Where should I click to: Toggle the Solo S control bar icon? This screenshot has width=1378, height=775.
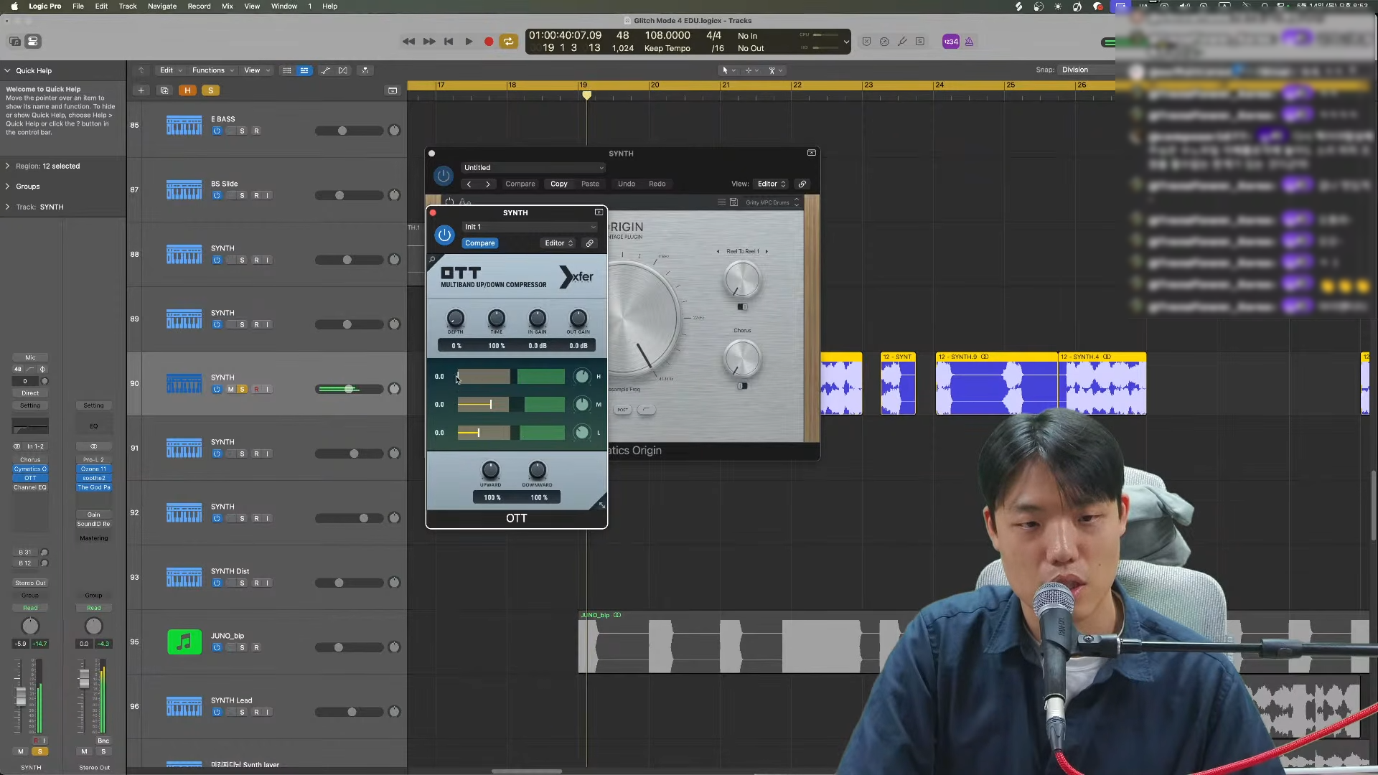pos(920,42)
